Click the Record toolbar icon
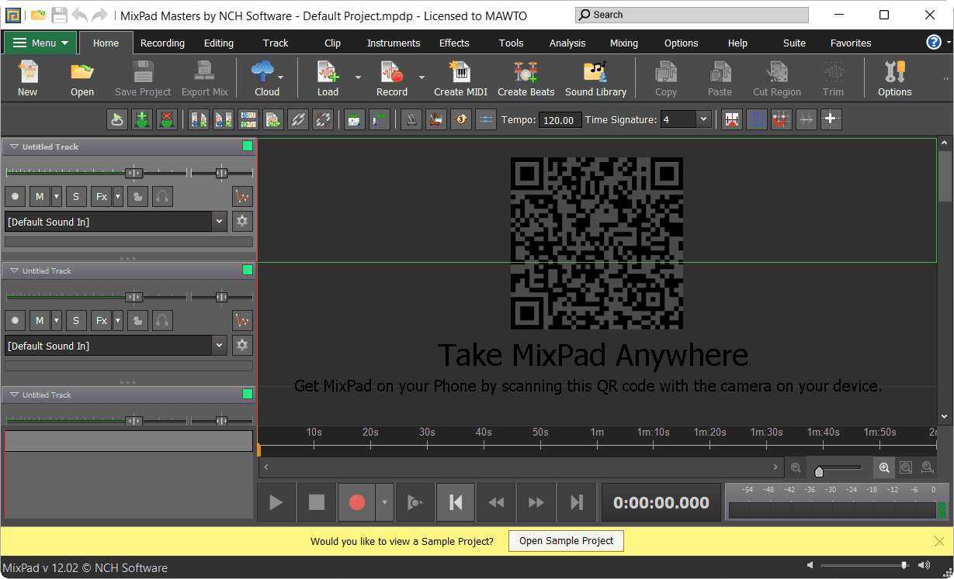The height and width of the screenshot is (579, 954). point(392,78)
